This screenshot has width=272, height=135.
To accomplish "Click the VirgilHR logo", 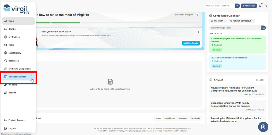I will (x=16, y=9).
